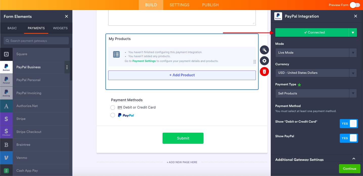Click the Authorize.Net gateway icon

coord(6,106)
